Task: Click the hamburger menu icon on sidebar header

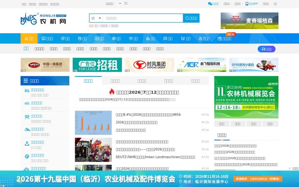Action: click(x=26, y=81)
